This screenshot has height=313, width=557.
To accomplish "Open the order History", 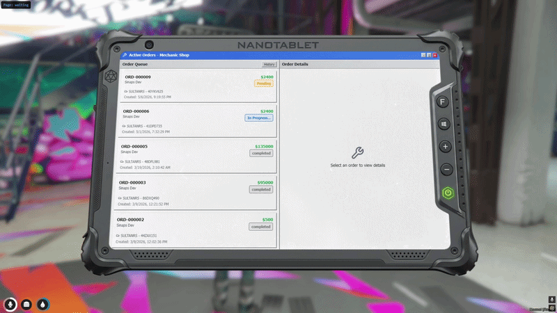I will [x=269, y=64].
